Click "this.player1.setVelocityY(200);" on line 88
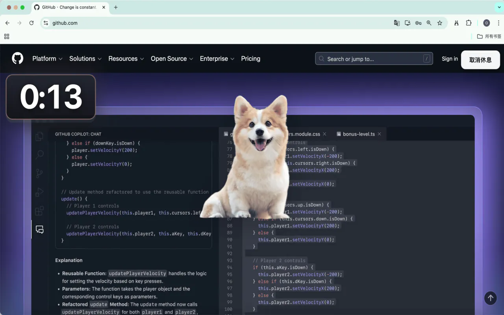Screen dimensions: 504x315 pos(299,226)
